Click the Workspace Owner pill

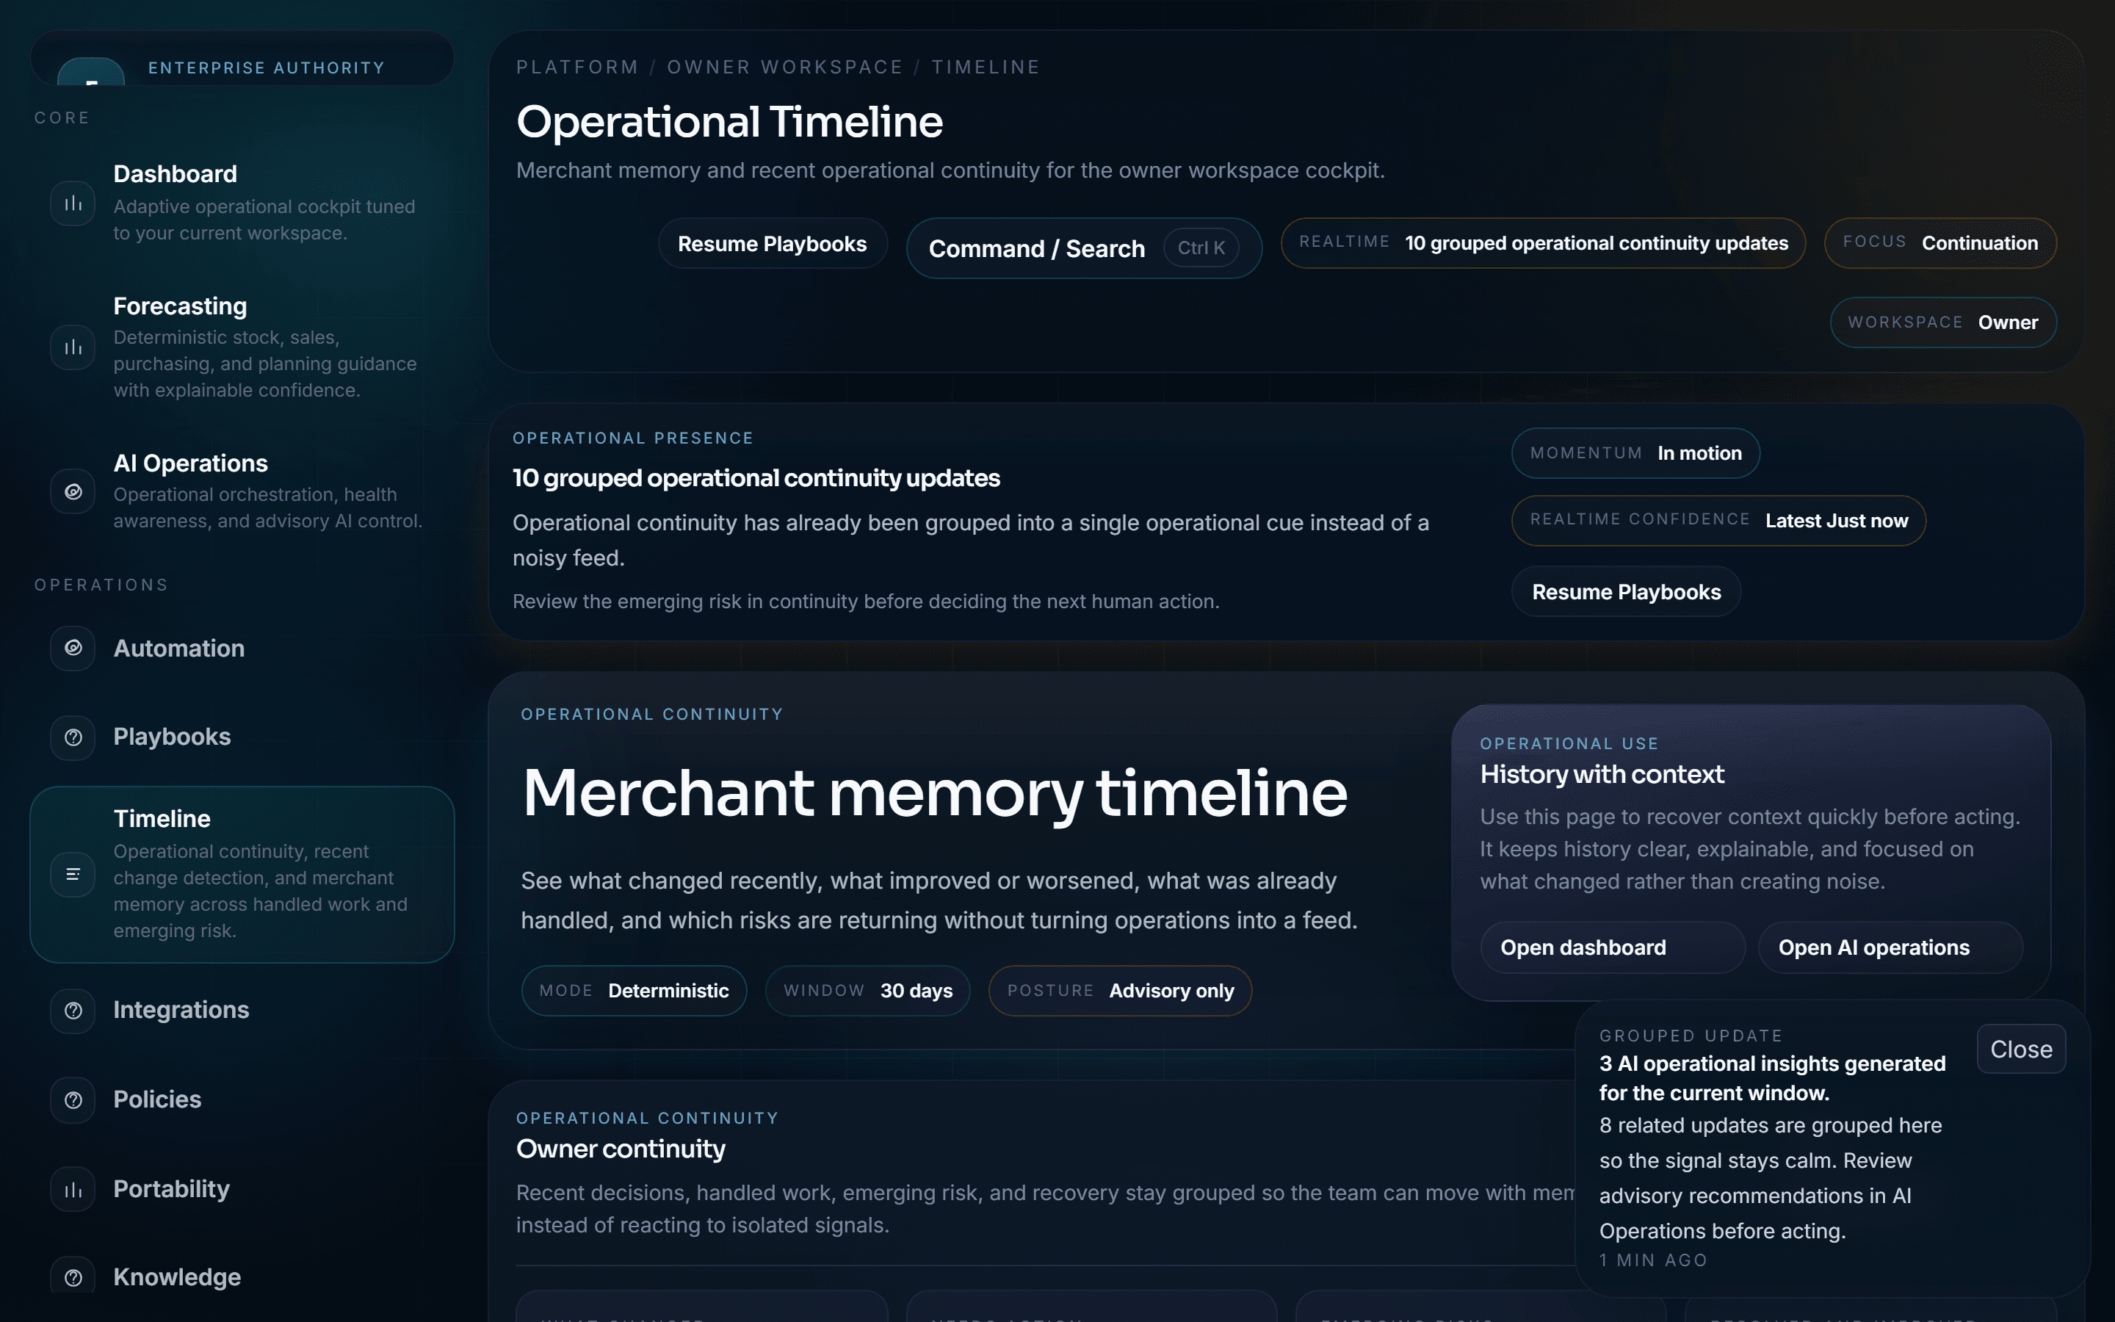coord(1943,322)
